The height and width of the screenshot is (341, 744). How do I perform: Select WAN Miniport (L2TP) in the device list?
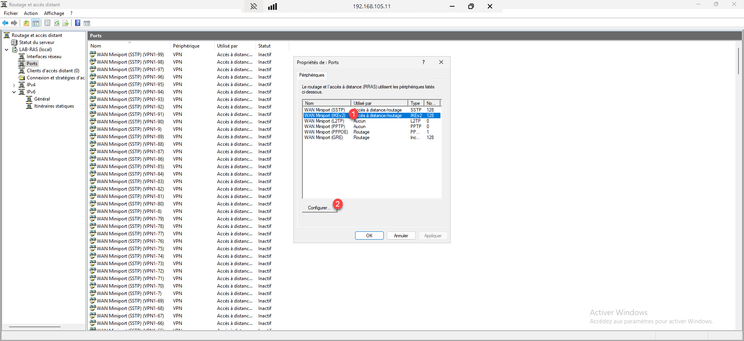click(x=324, y=121)
